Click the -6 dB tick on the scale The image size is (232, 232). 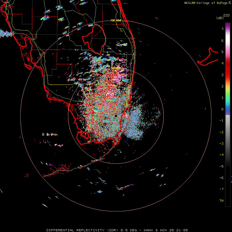pyautogui.click(x=221, y=178)
